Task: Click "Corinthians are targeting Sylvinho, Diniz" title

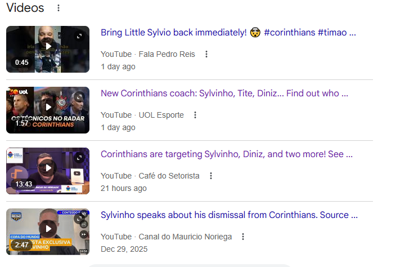Action: [x=226, y=154]
